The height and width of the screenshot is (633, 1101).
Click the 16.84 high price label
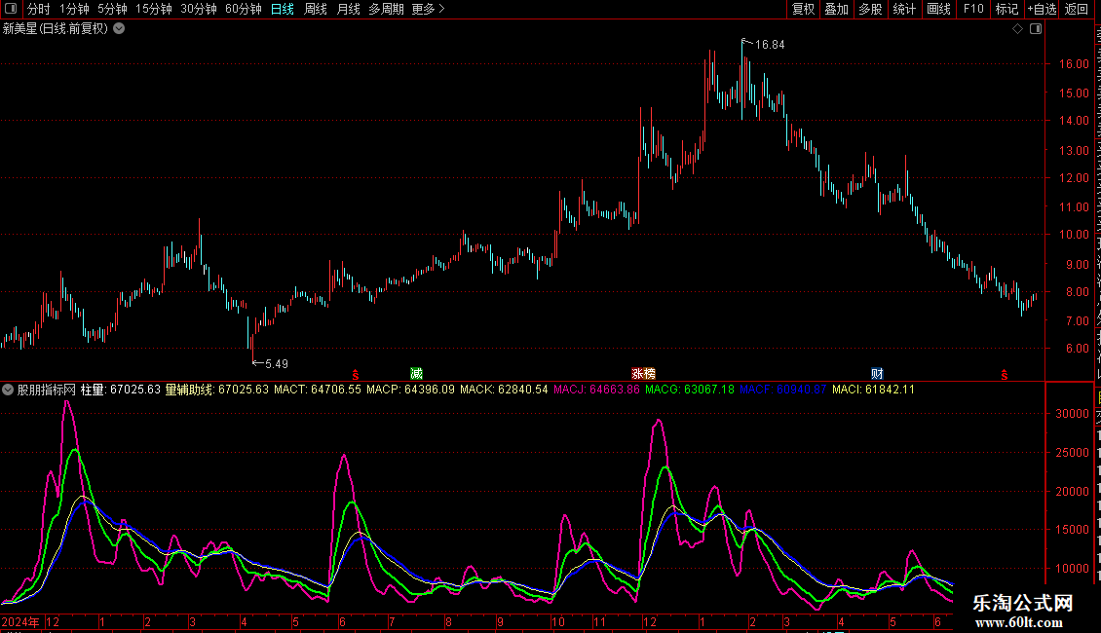[x=770, y=44]
